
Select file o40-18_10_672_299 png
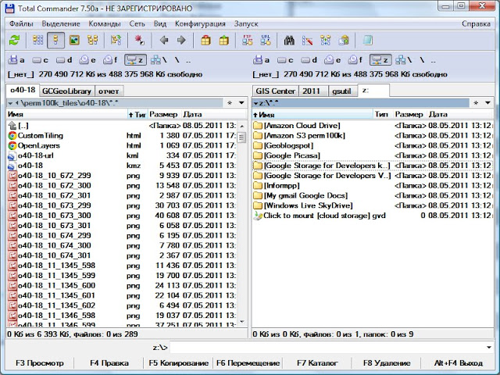[x=122, y=175]
